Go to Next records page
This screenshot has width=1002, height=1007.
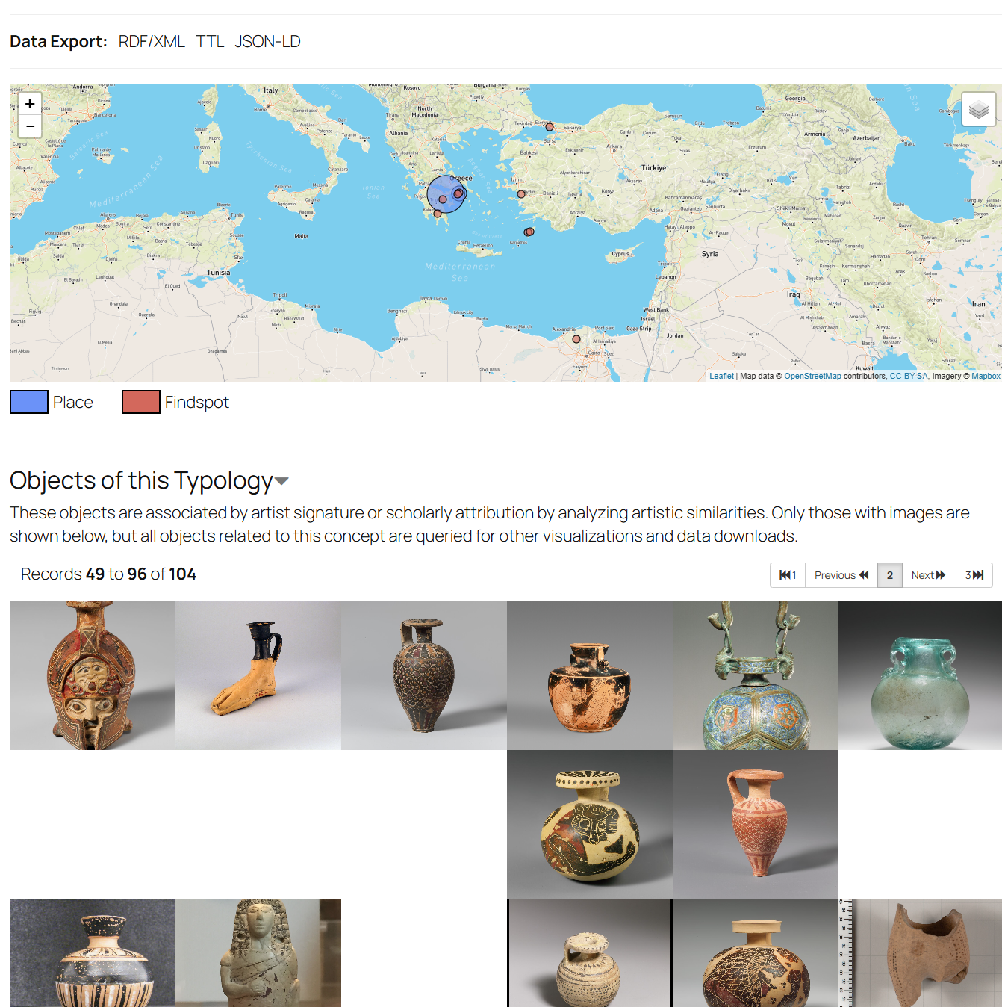pyautogui.click(x=929, y=575)
